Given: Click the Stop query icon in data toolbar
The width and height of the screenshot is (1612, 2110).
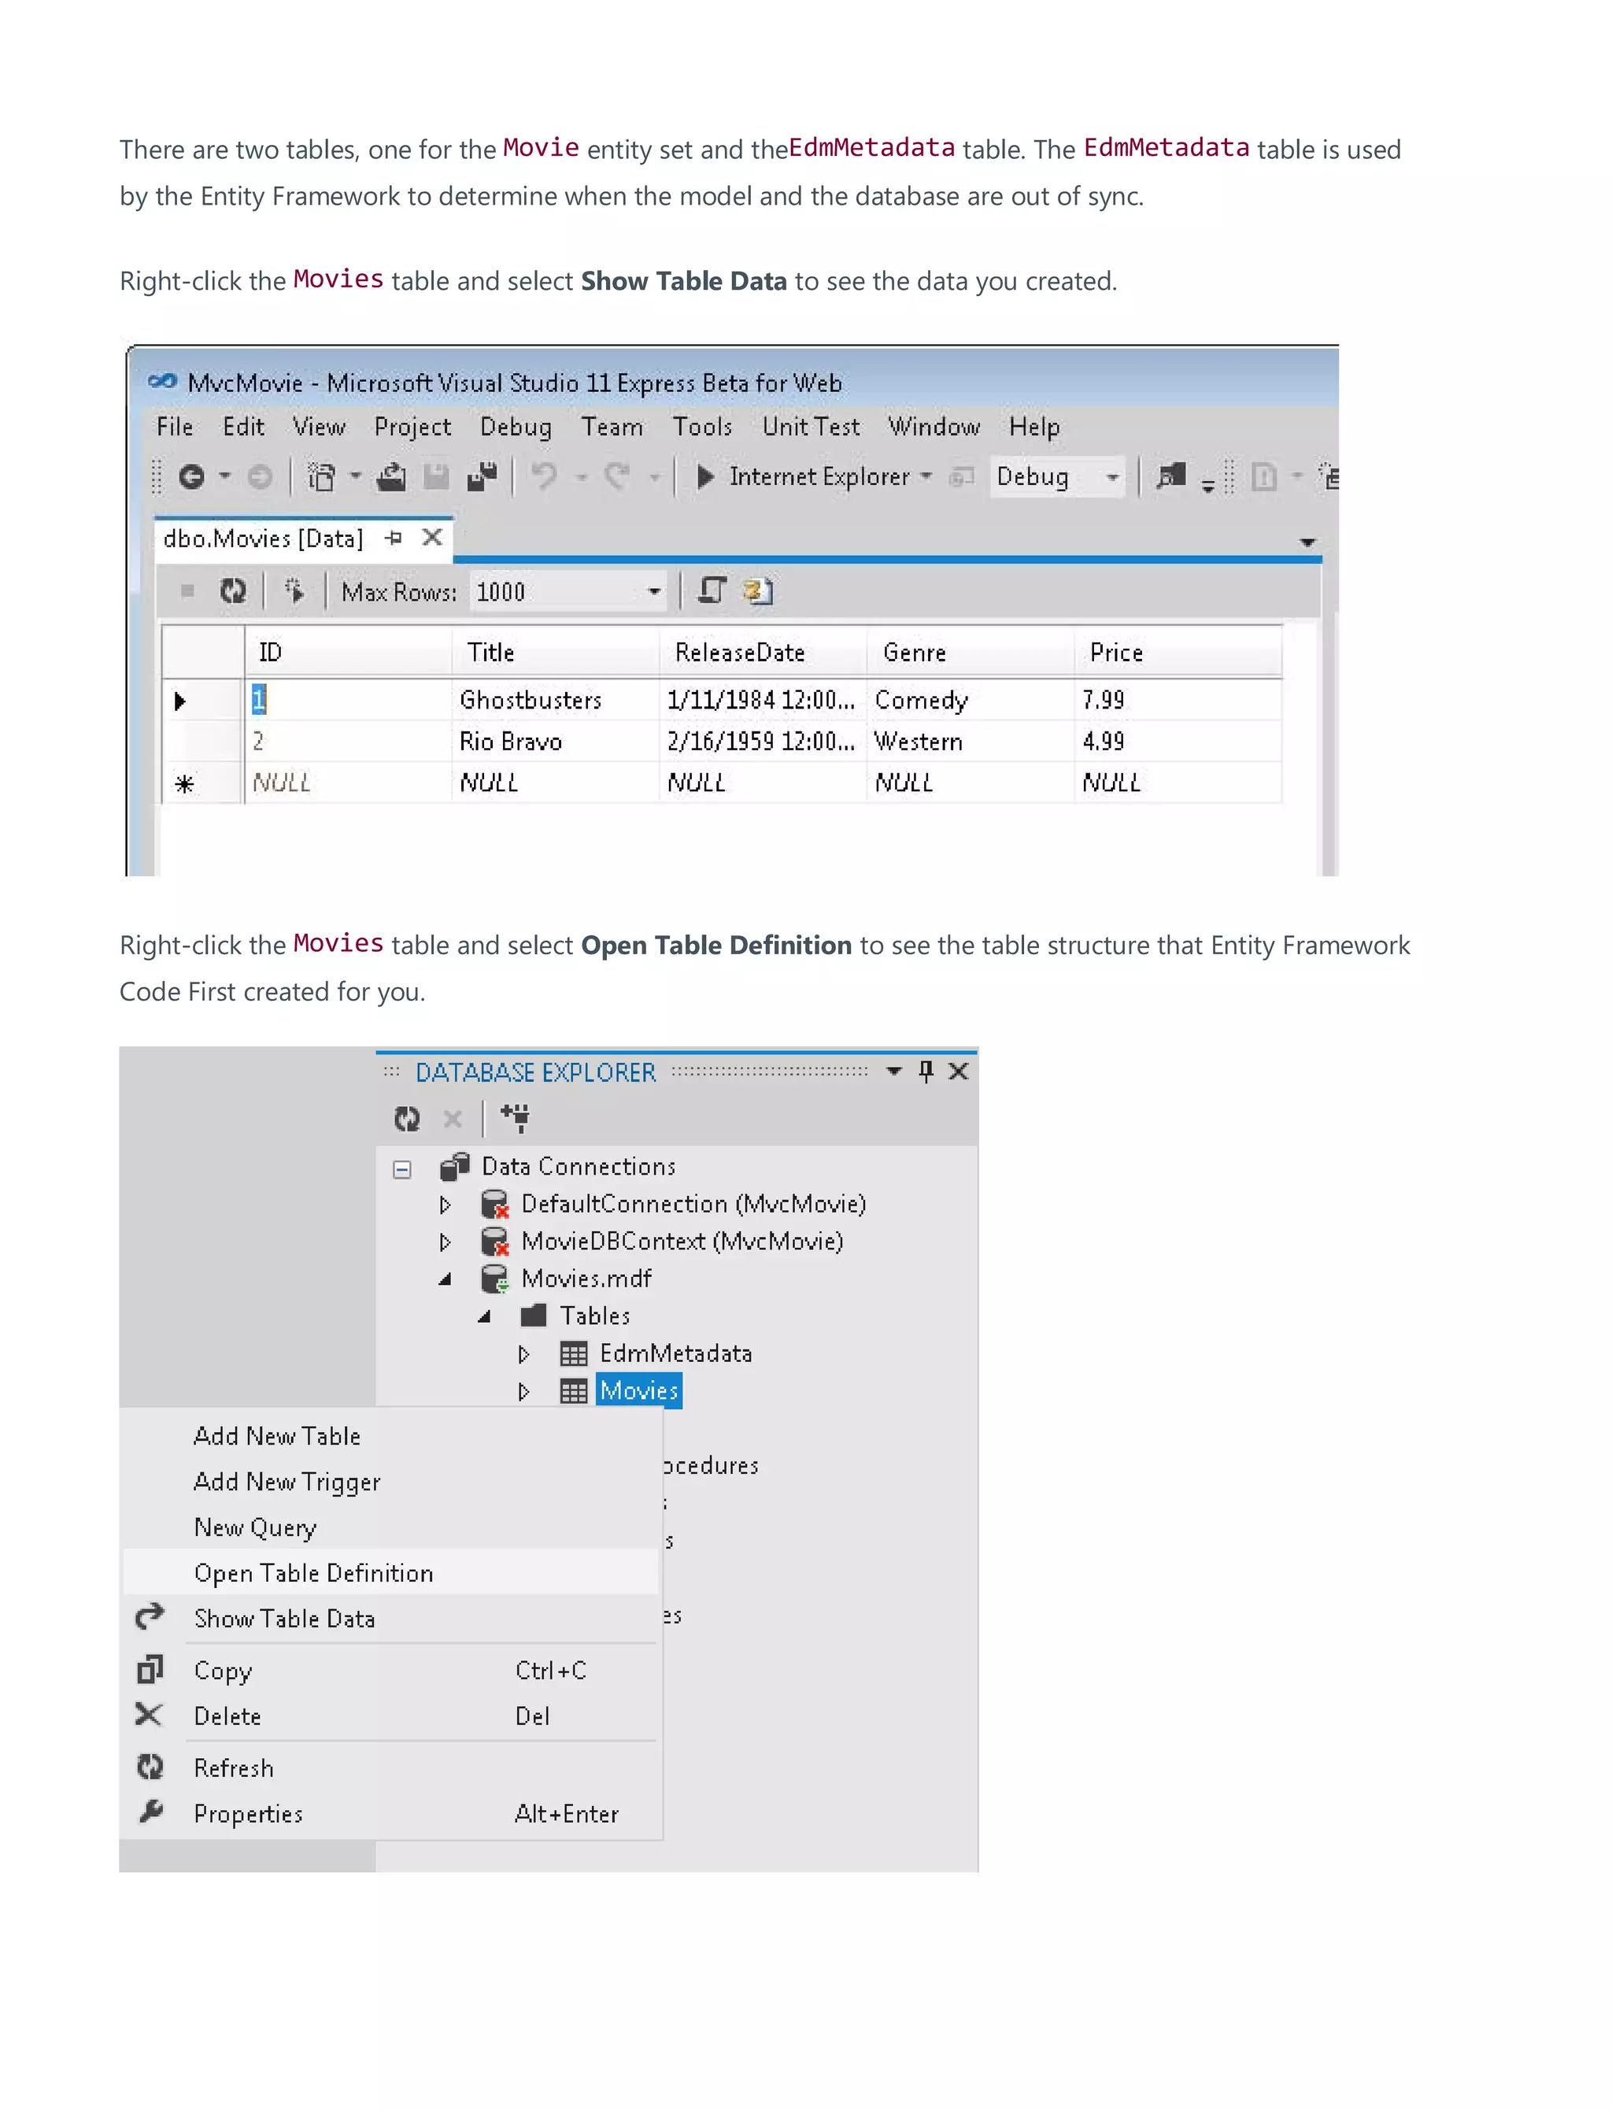Looking at the screenshot, I should (x=188, y=591).
